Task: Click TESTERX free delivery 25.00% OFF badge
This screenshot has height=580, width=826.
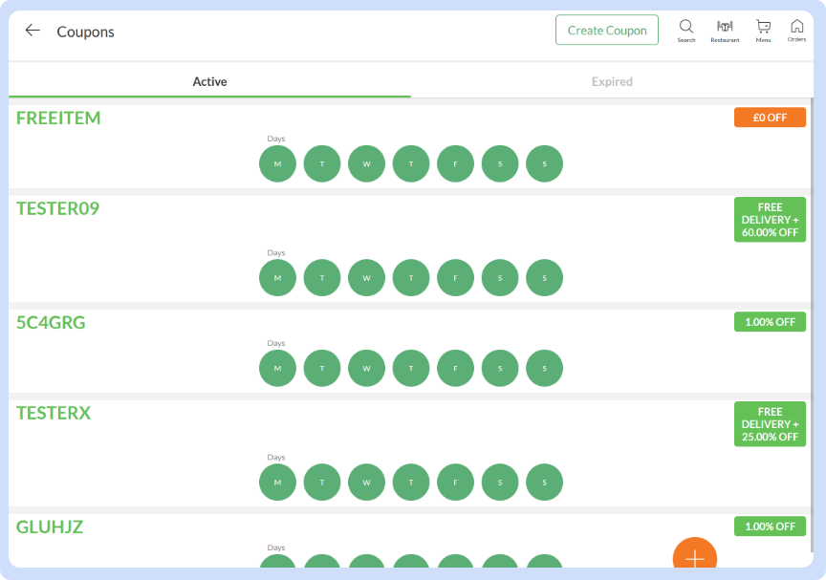Action: click(x=770, y=424)
